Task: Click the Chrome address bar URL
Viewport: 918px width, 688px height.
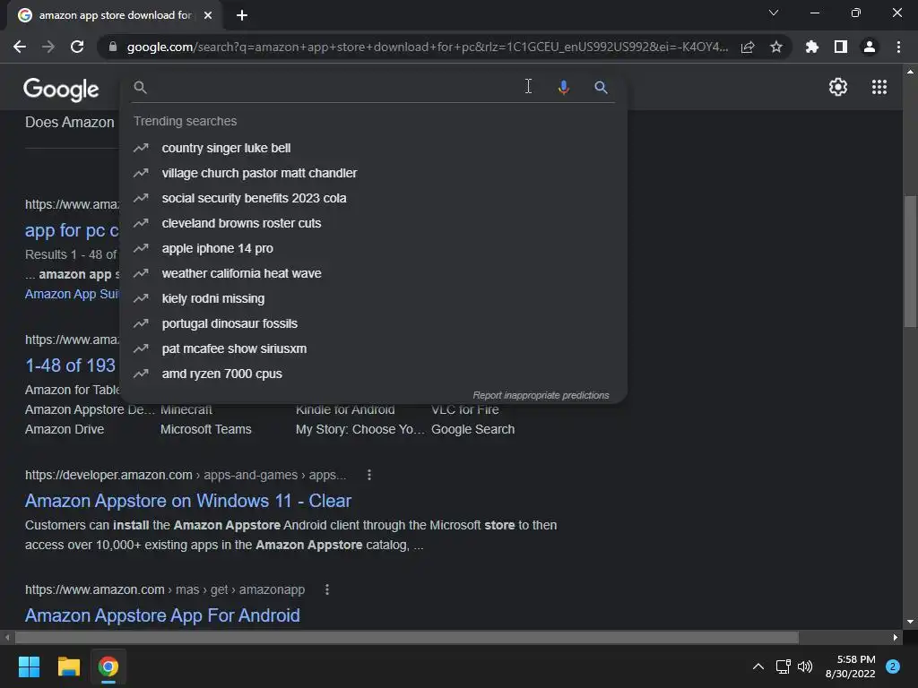Action: click(428, 47)
